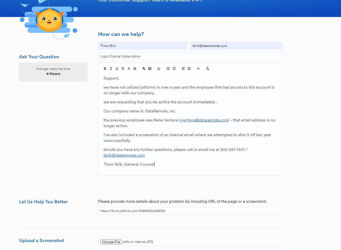Select the italic formatting icon

[111, 69]
